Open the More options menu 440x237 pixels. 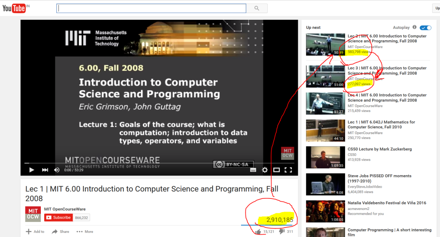tap(85, 231)
